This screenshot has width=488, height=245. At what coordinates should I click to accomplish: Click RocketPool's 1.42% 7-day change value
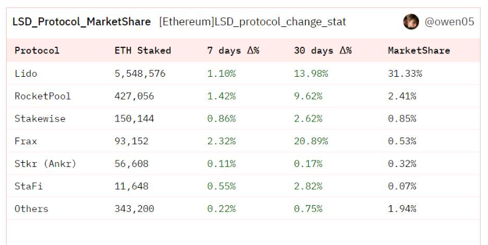click(221, 96)
